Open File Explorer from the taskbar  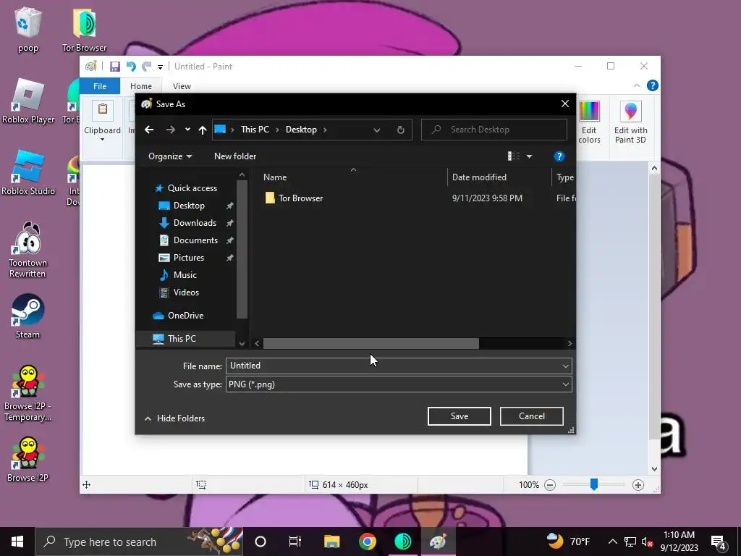[331, 542]
